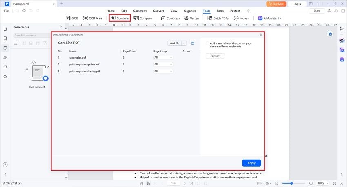Open the Combine tool
This screenshot has height=187, width=347.
point(120,18)
